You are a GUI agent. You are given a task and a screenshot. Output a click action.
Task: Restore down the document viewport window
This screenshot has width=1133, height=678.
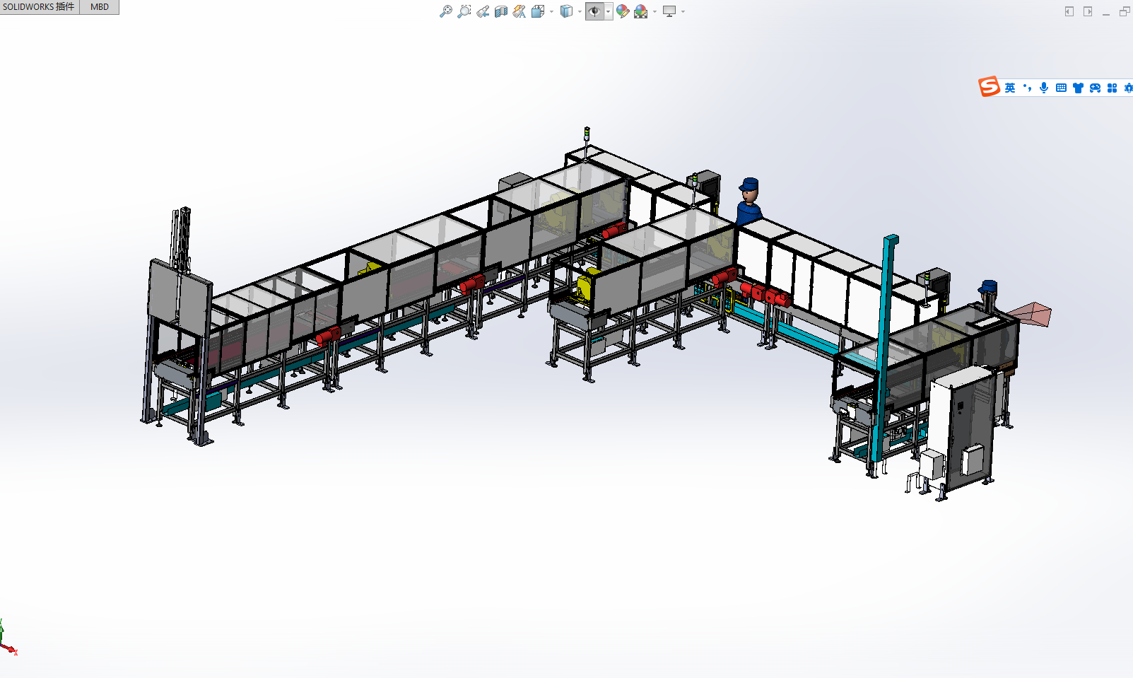[1125, 11]
